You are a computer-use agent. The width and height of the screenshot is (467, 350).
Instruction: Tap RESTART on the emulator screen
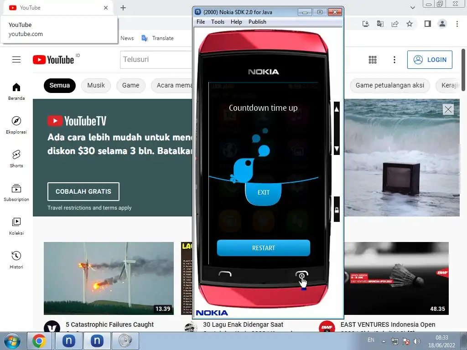coord(263,248)
